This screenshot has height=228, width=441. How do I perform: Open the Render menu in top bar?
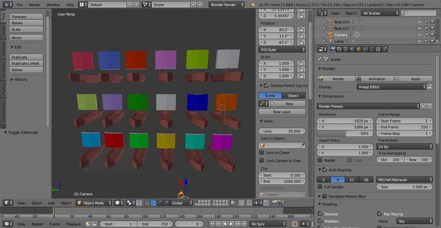(x=35, y=5)
